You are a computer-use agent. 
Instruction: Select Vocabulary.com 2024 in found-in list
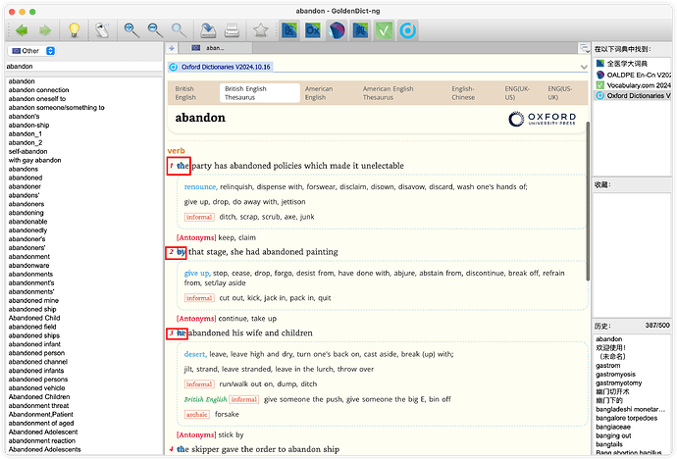(x=633, y=85)
